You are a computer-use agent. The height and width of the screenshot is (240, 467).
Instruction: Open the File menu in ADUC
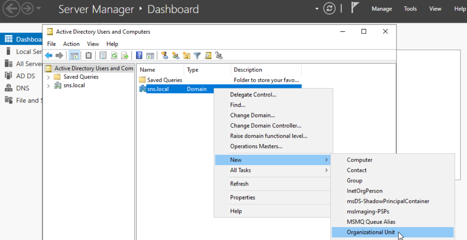[x=52, y=44]
